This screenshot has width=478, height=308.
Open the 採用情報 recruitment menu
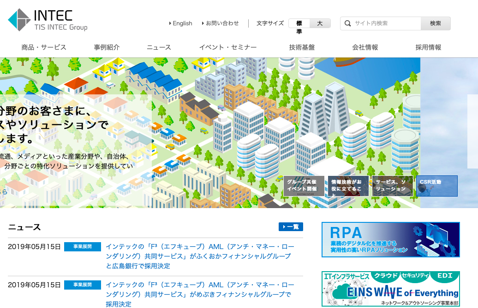click(428, 47)
